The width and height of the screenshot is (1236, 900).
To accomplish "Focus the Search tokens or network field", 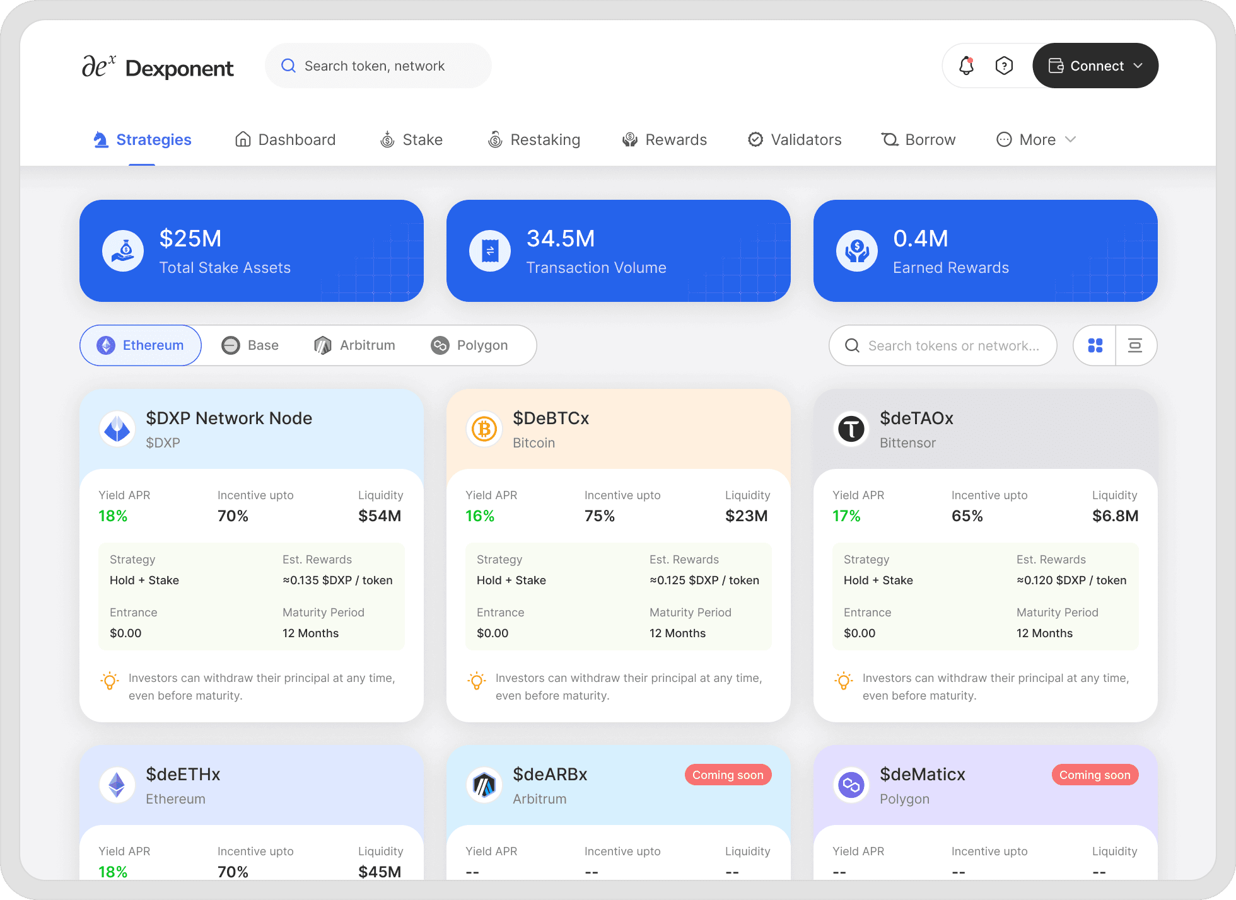I will click(x=943, y=345).
